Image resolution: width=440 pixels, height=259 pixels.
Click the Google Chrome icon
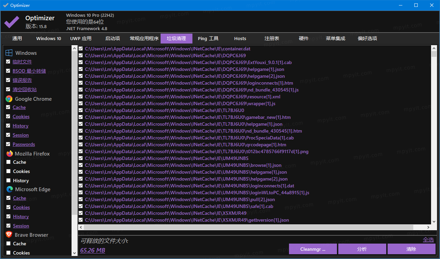[9, 99]
